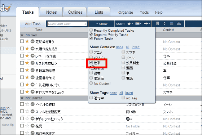
Task: Star the イベントD取材 task
Action: [x=27, y=104]
